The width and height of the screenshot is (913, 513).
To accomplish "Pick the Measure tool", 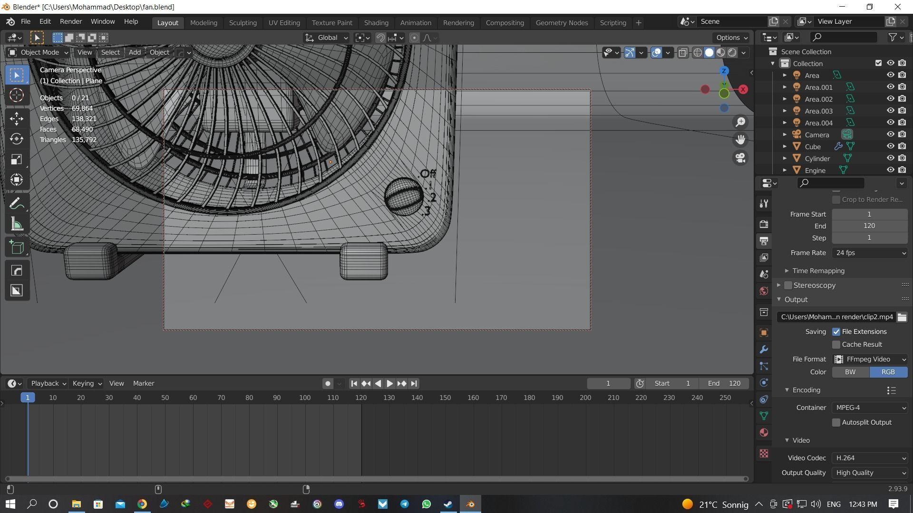I will pyautogui.click(x=17, y=224).
